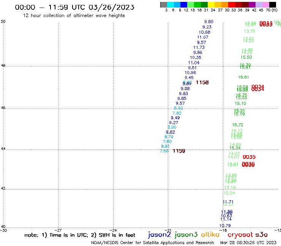The width and height of the screenshot is (281, 246).
Task: Click the dark red time marker 1159
Action: pyautogui.click(x=179, y=151)
